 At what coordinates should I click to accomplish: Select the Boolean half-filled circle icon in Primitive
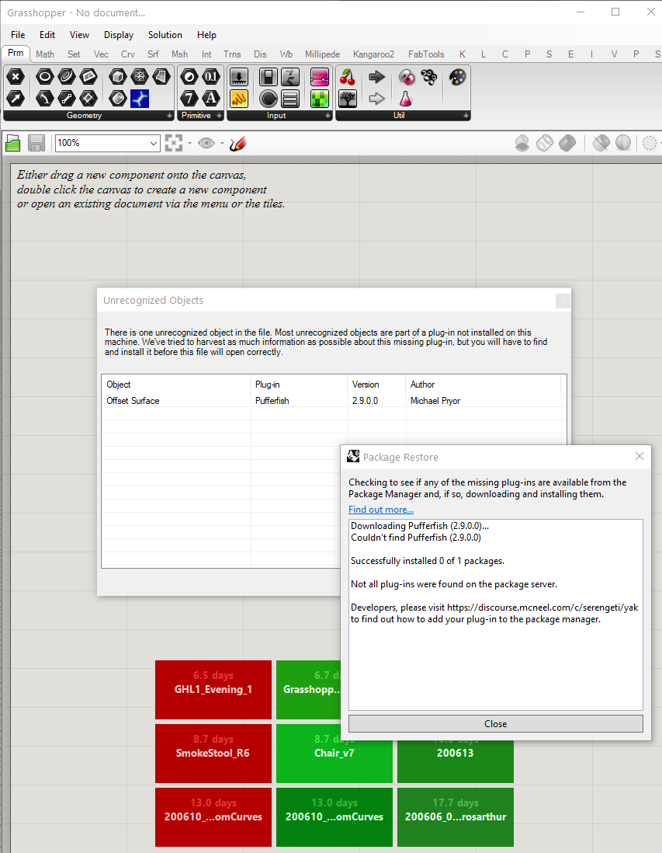click(x=189, y=77)
